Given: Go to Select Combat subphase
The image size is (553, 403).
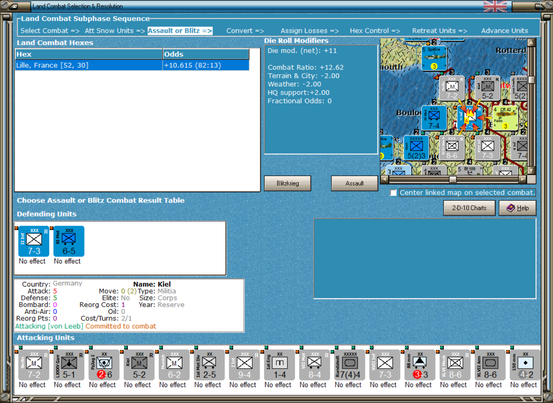Looking at the screenshot, I should (x=49, y=31).
